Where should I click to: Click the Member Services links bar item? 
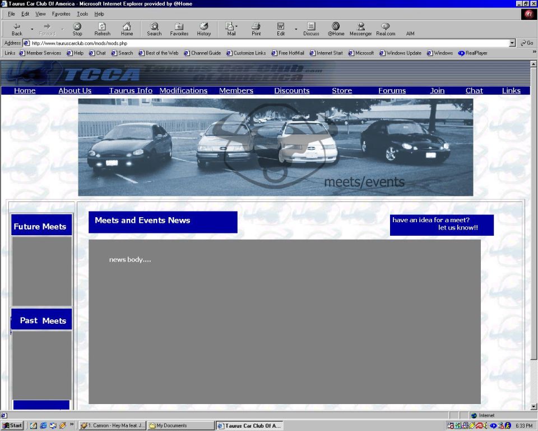point(40,53)
